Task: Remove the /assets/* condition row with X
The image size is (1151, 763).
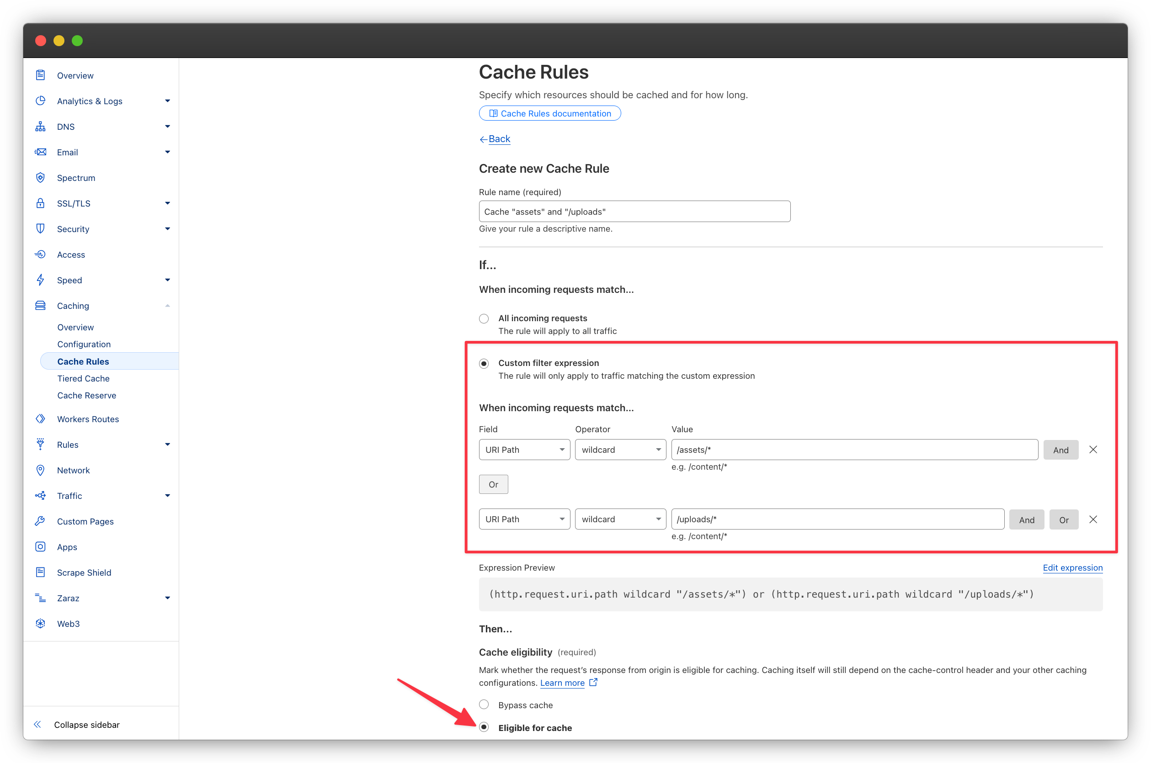Action: coord(1093,450)
